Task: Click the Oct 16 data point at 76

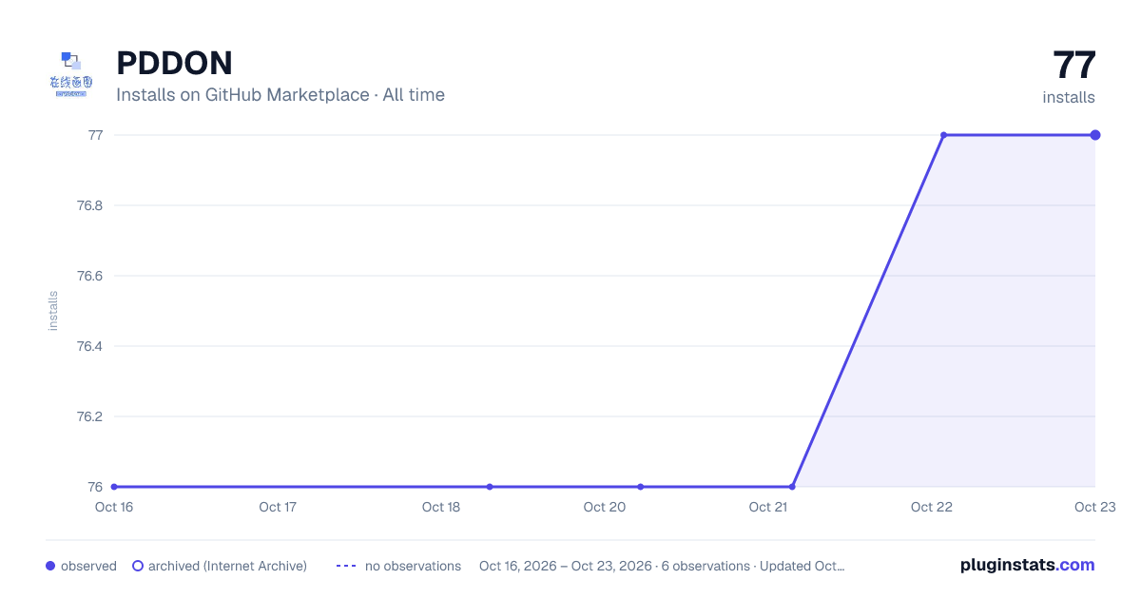Action: click(114, 487)
